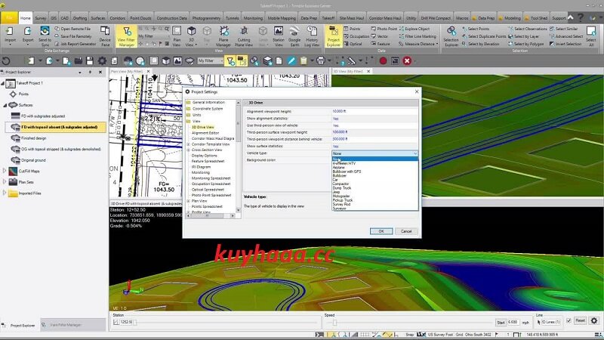Click Invert Selection in the ribbon

tap(565, 44)
